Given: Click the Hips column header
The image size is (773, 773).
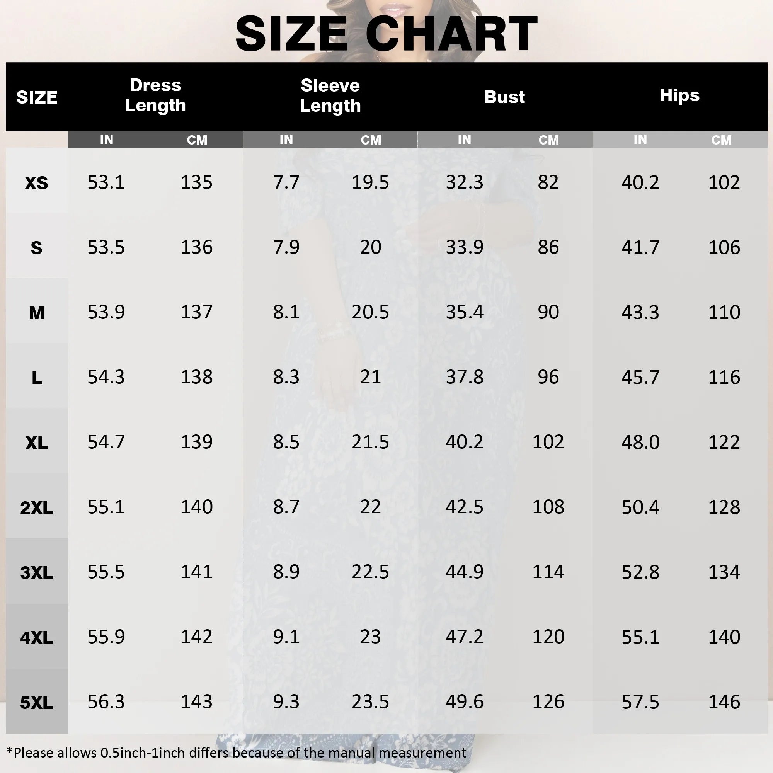Looking at the screenshot, I should (x=679, y=95).
